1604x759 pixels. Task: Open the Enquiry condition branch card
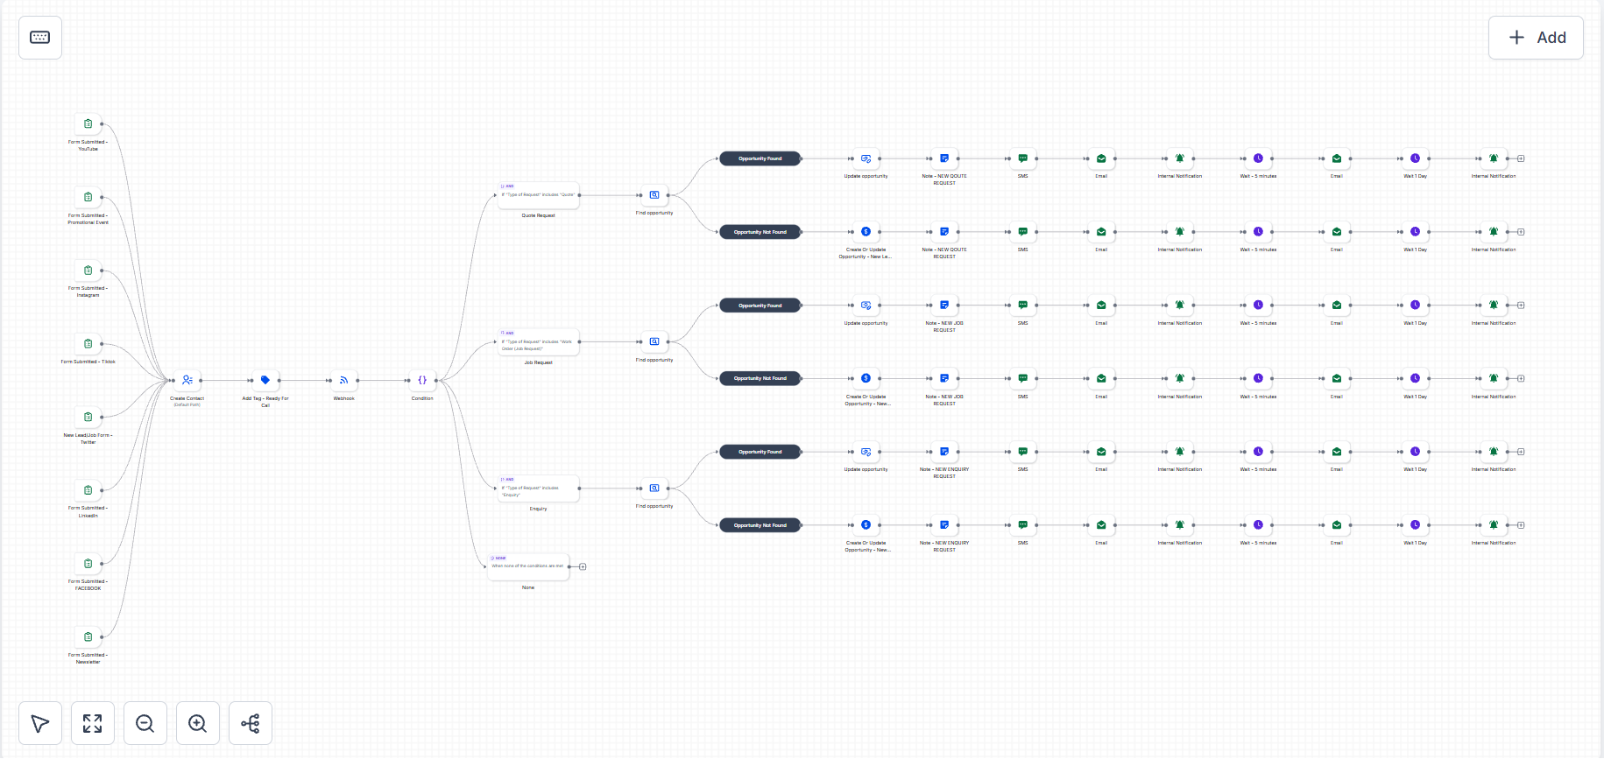pos(539,488)
